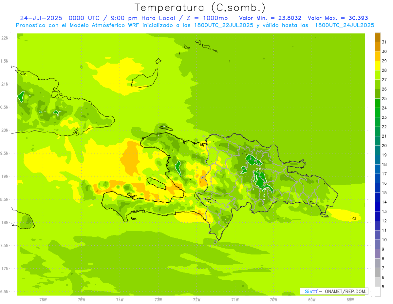Click the '9.5N' latitude label
This screenshot has width=393, height=304.
click(5, 153)
